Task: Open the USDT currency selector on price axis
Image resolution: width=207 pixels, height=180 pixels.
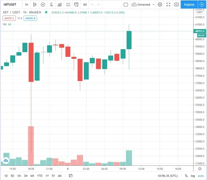Action: pyautogui.click(x=200, y=12)
